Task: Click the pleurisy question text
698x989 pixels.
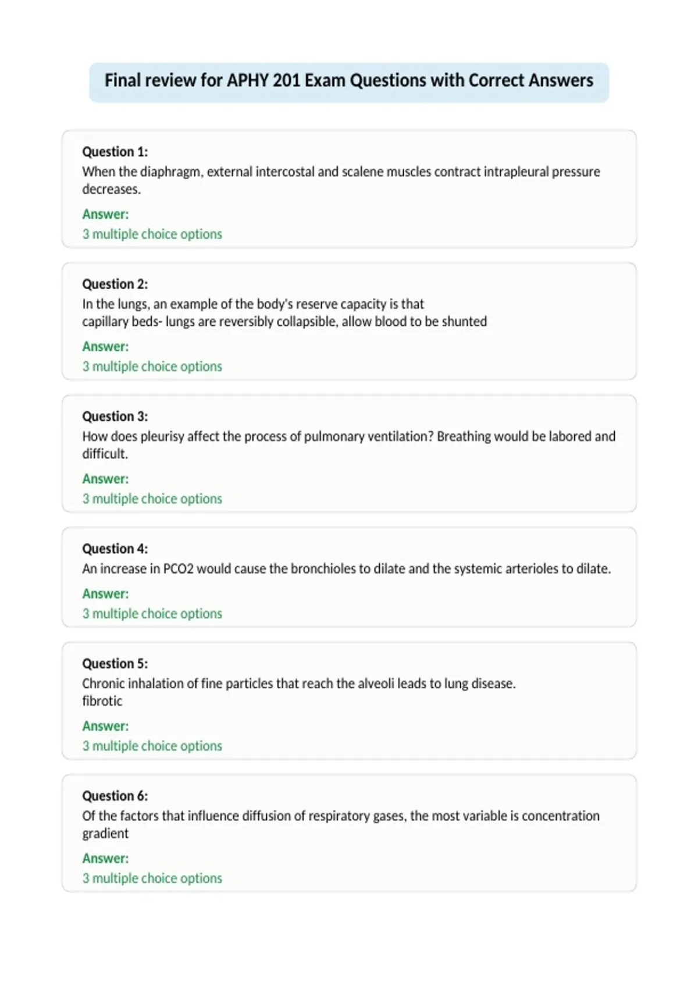Action: 348,445
